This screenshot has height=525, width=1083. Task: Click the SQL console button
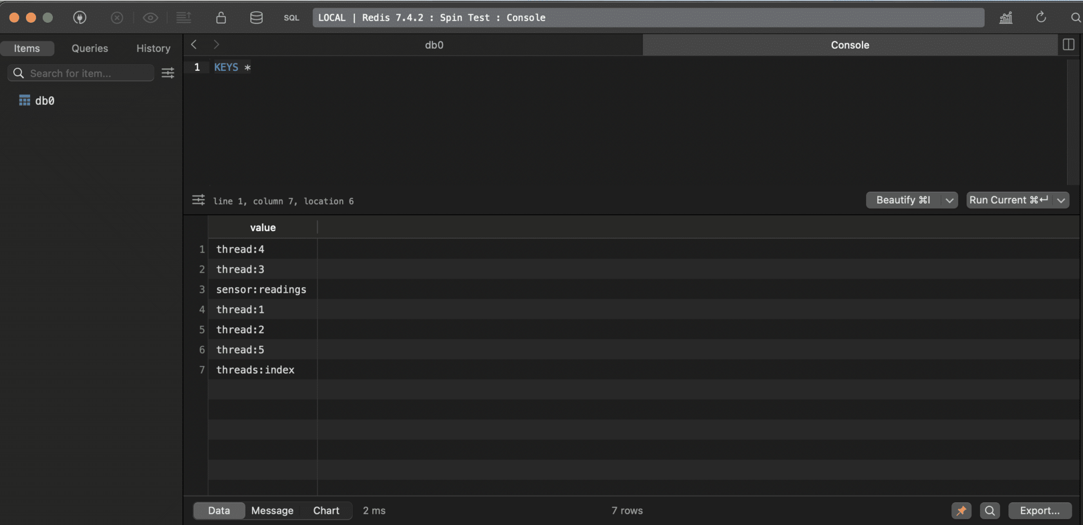(291, 17)
